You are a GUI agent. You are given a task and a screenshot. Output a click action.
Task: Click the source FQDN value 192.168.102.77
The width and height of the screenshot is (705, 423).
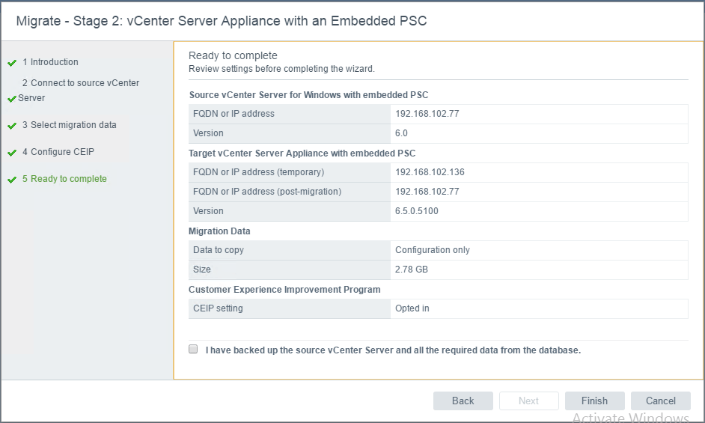point(427,114)
